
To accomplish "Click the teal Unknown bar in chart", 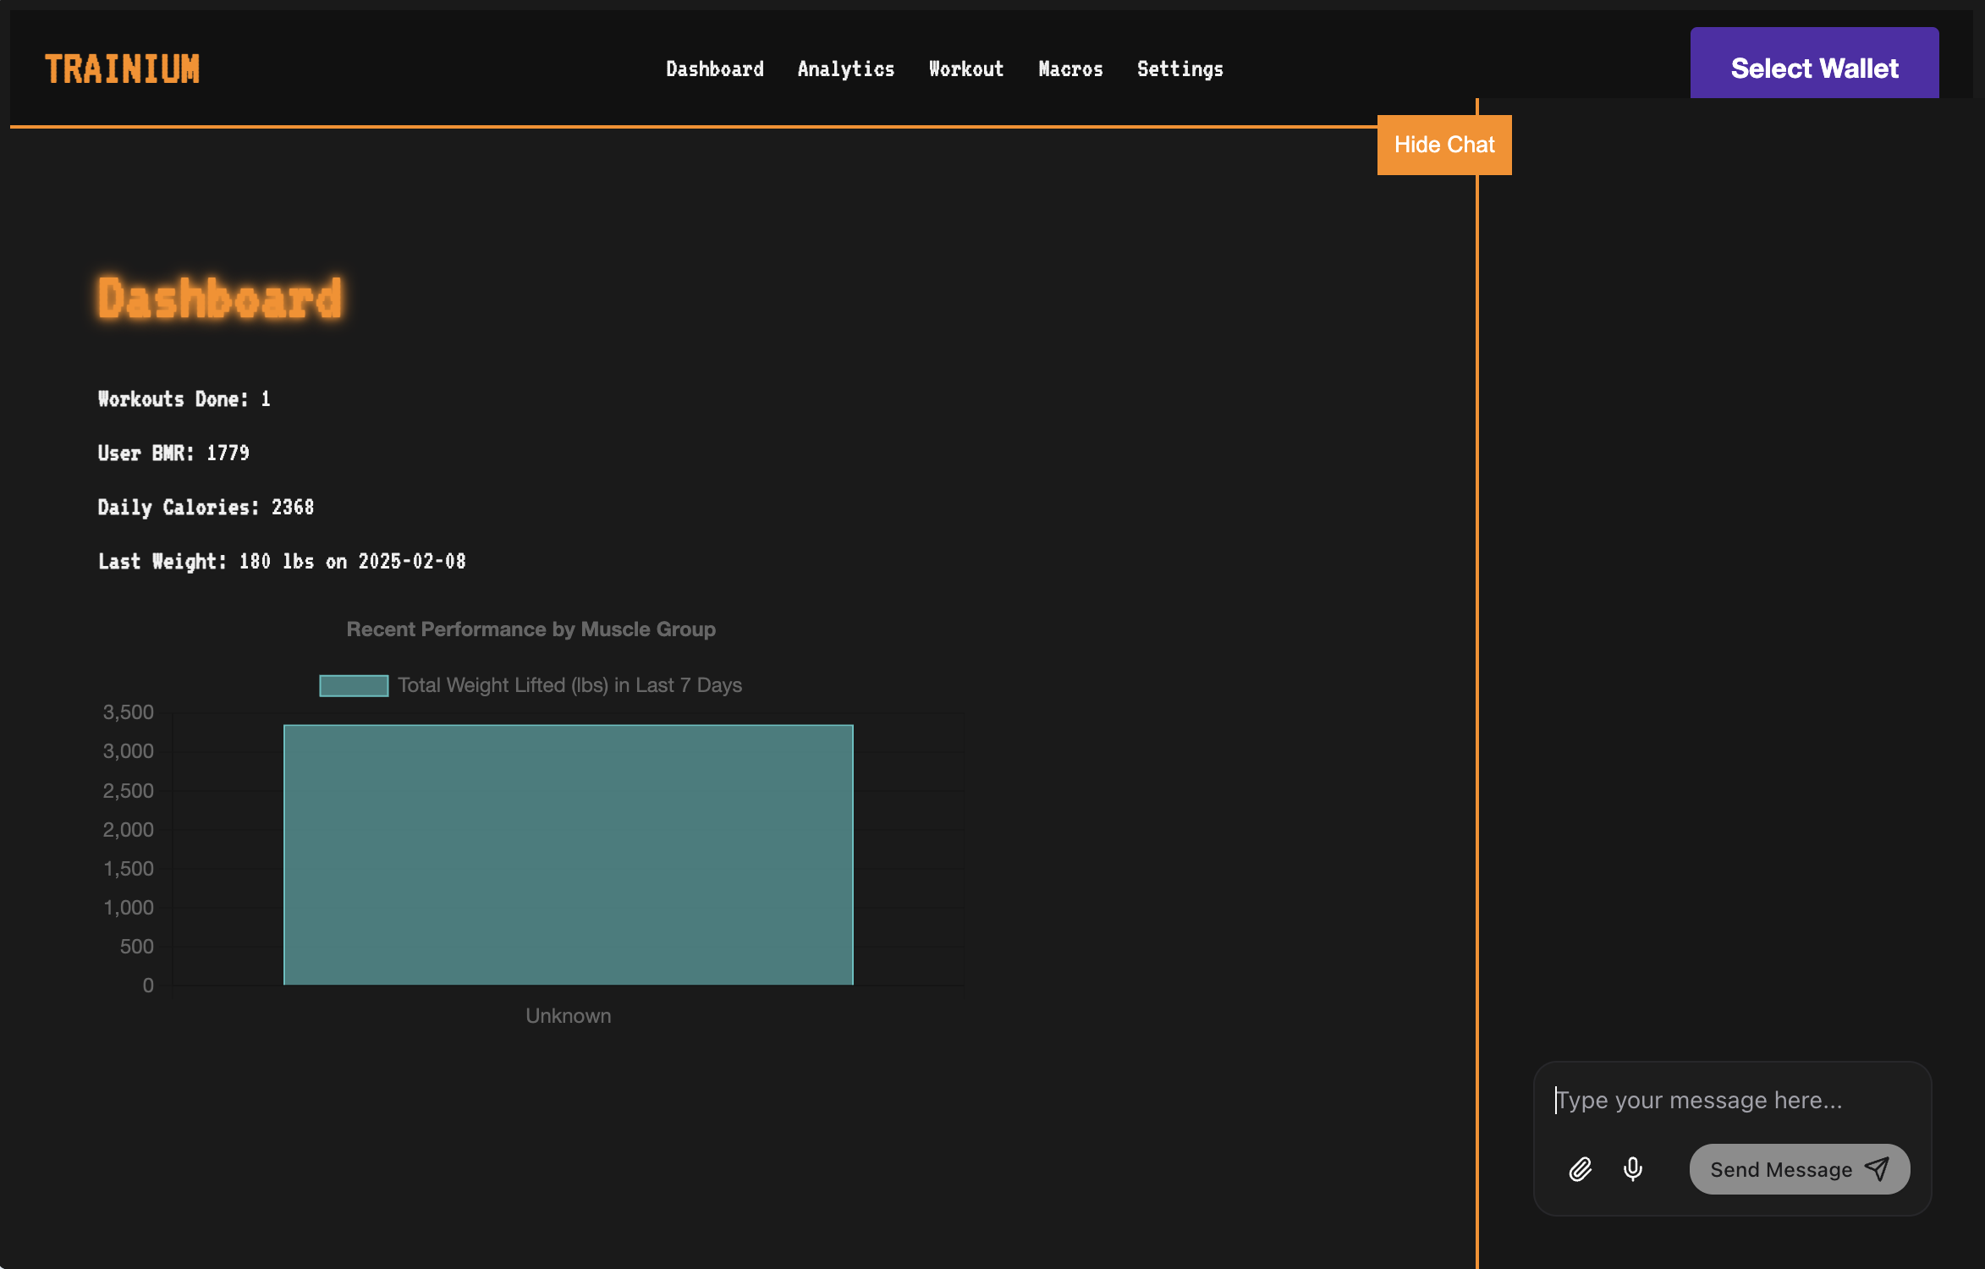I will pyautogui.click(x=569, y=854).
